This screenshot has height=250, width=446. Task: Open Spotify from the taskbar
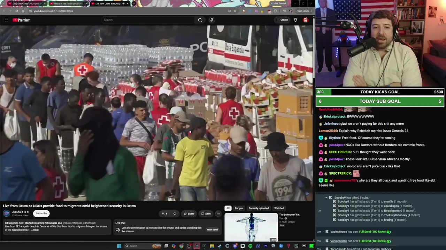250,246
